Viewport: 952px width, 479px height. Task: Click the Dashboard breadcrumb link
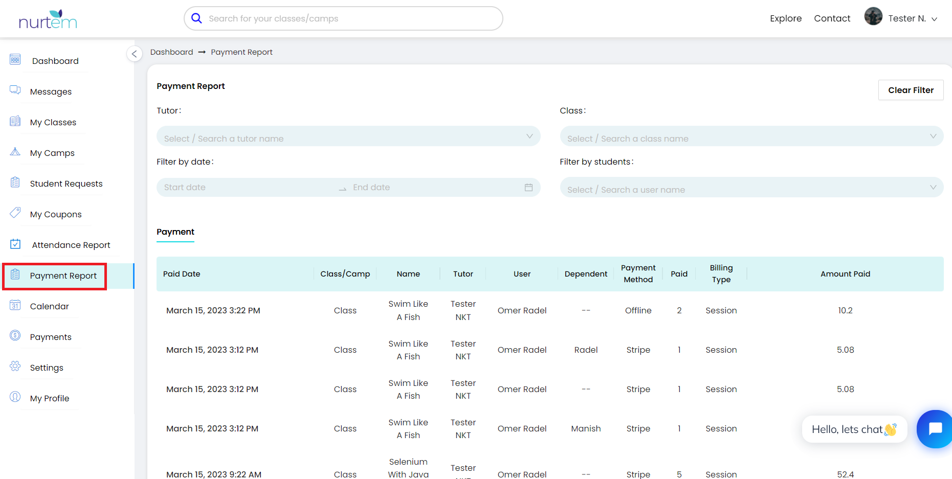(x=171, y=52)
